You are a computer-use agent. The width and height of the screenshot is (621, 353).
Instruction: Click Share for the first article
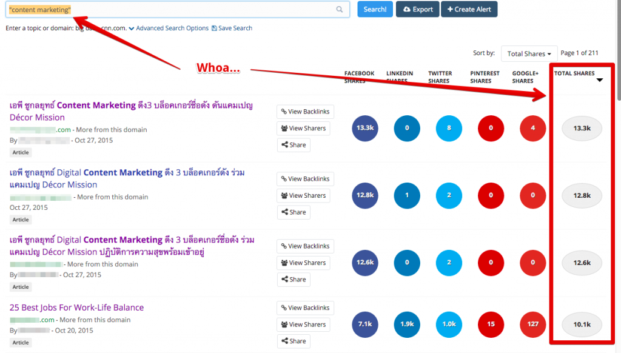[294, 145]
